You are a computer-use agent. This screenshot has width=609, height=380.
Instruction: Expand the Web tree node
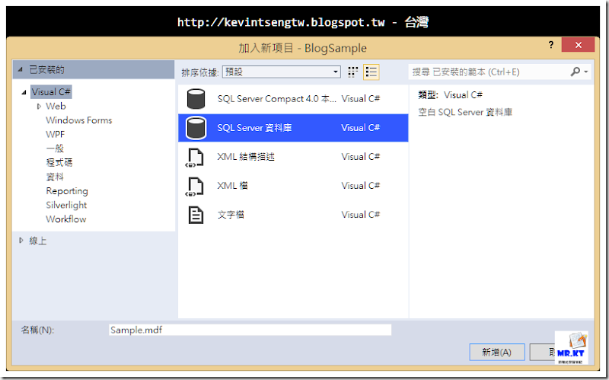pos(39,106)
